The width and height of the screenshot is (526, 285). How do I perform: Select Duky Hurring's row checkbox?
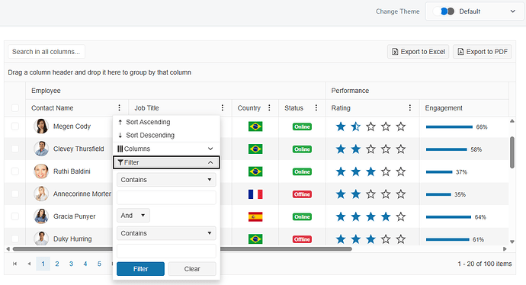(14, 239)
